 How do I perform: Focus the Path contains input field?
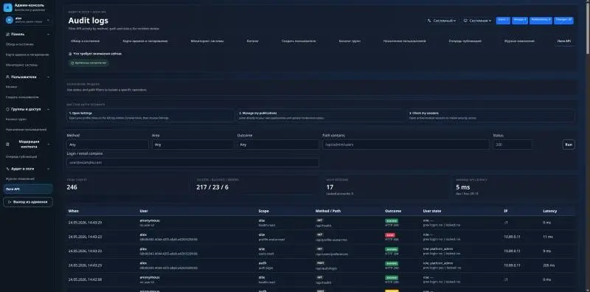[x=406, y=145]
